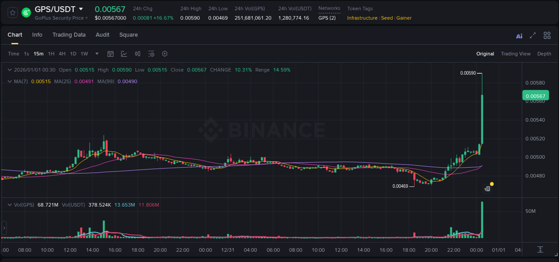Click the favorite star icon beside GPS/USDT
The width and height of the screenshot is (559, 262).
(12, 13)
